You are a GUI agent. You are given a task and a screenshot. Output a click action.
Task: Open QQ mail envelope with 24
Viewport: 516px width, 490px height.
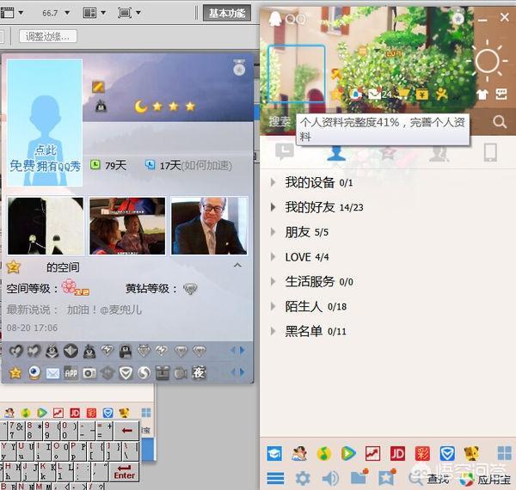379,95
